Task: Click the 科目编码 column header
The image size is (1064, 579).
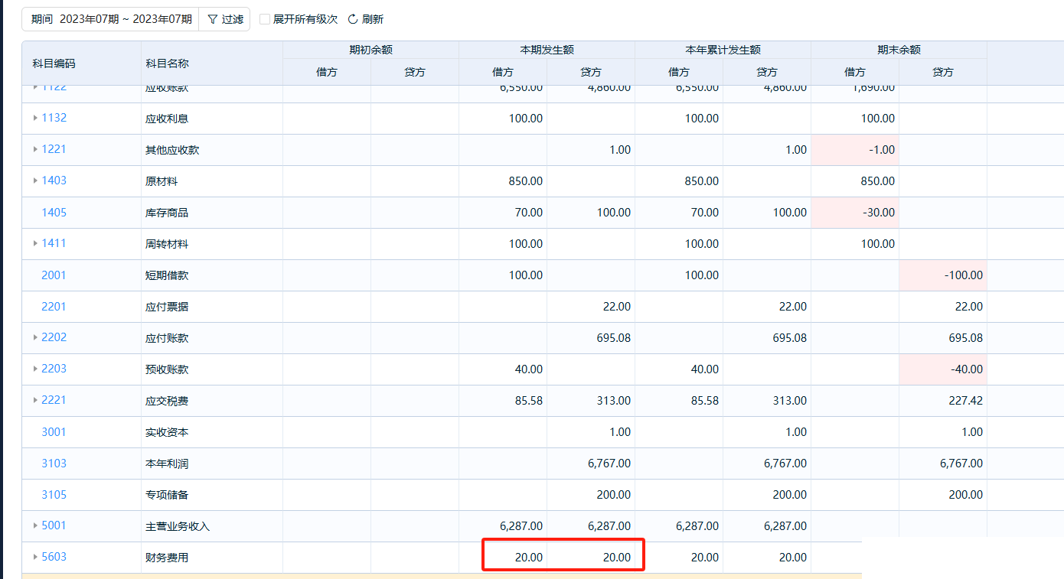Action: pyautogui.click(x=54, y=63)
